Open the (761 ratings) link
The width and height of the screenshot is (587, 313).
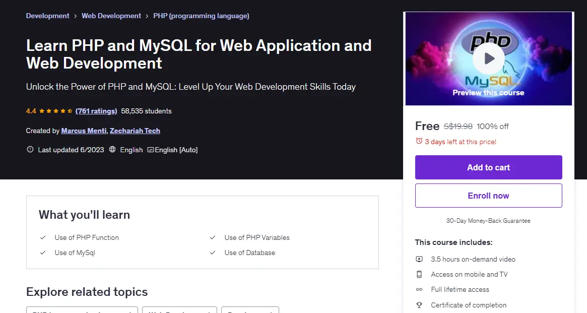96,111
